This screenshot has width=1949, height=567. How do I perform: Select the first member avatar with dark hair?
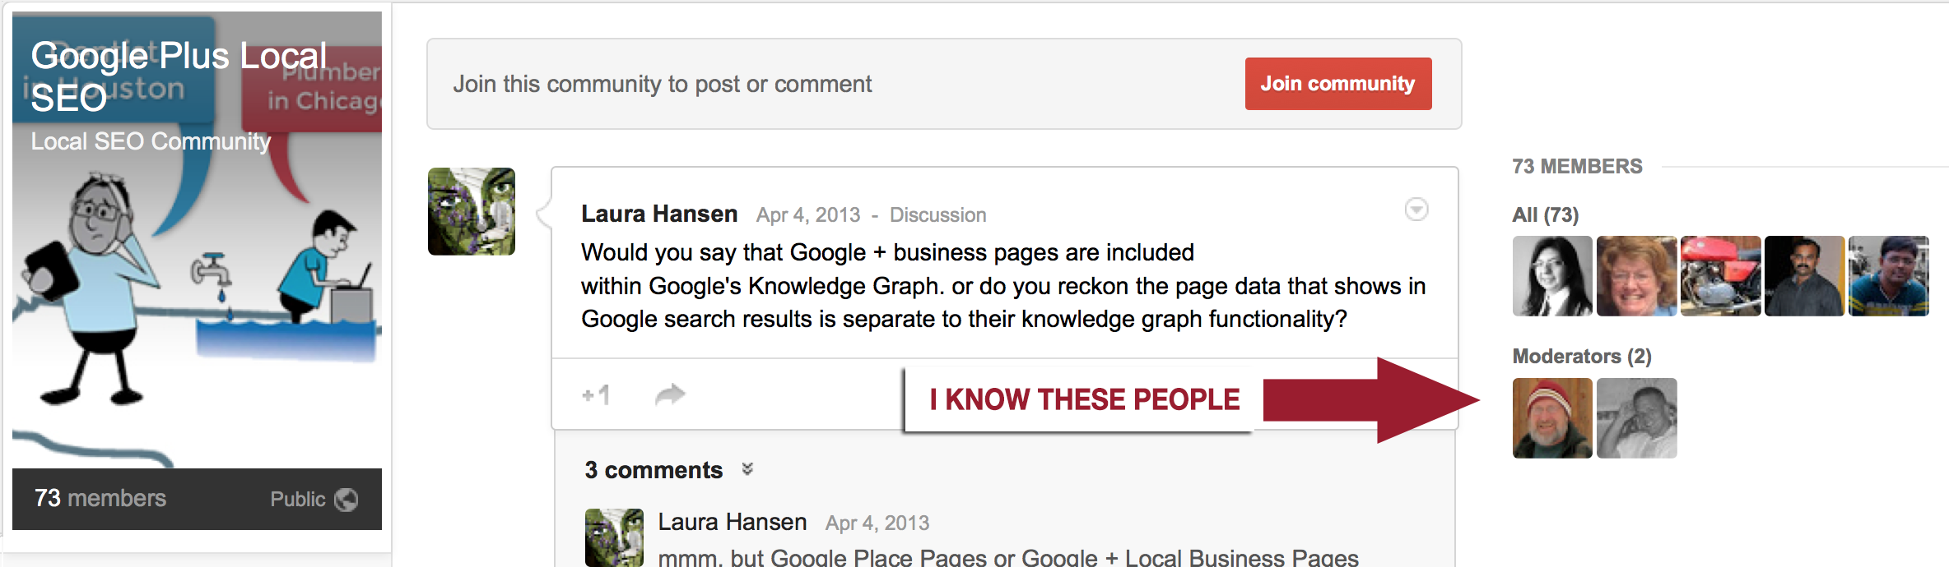[1552, 276]
